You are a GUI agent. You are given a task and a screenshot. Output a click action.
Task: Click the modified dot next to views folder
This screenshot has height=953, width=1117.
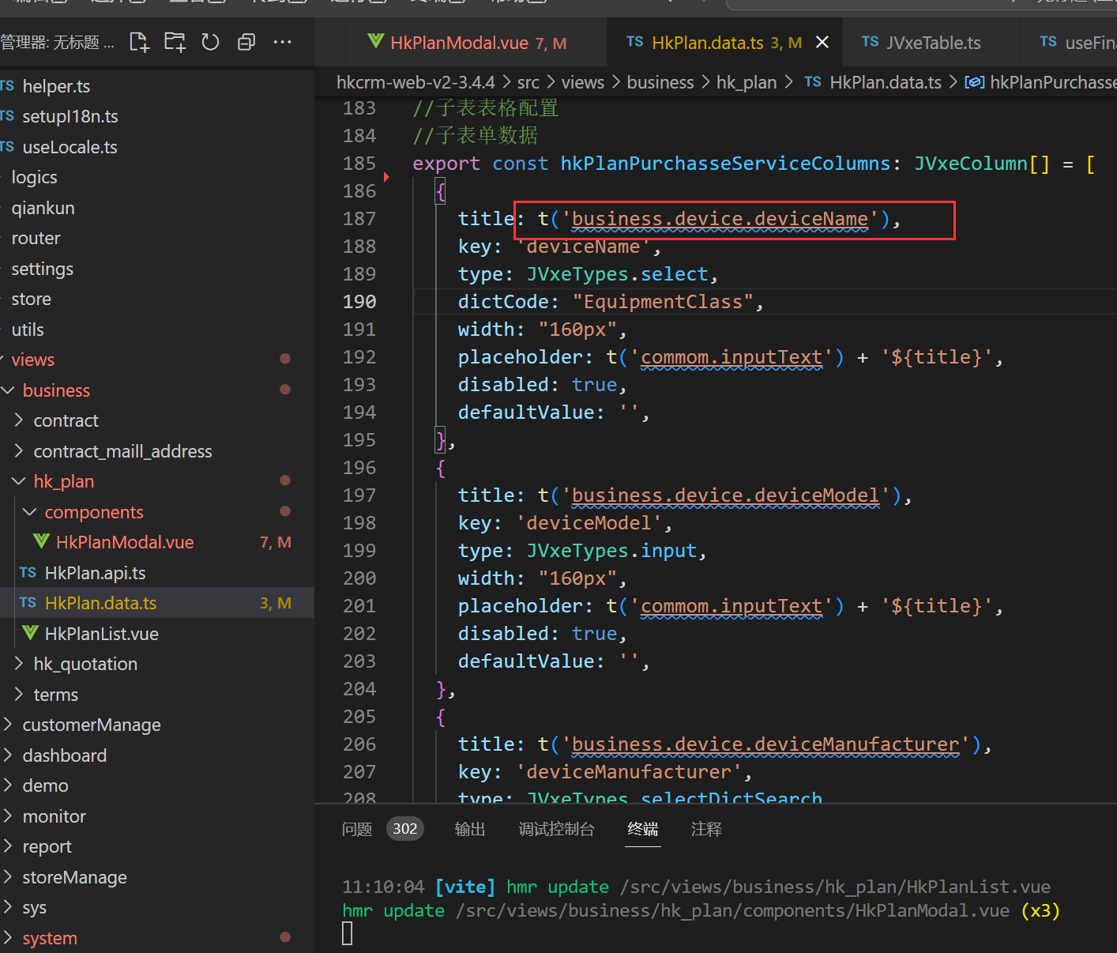(285, 359)
